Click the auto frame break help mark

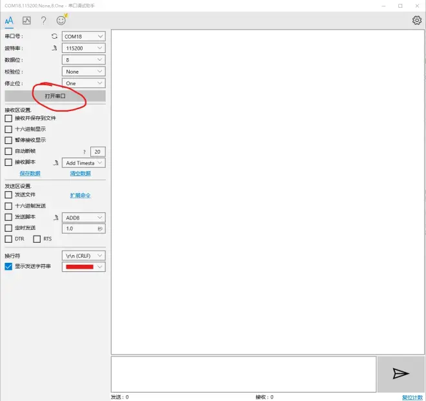[x=85, y=152]
